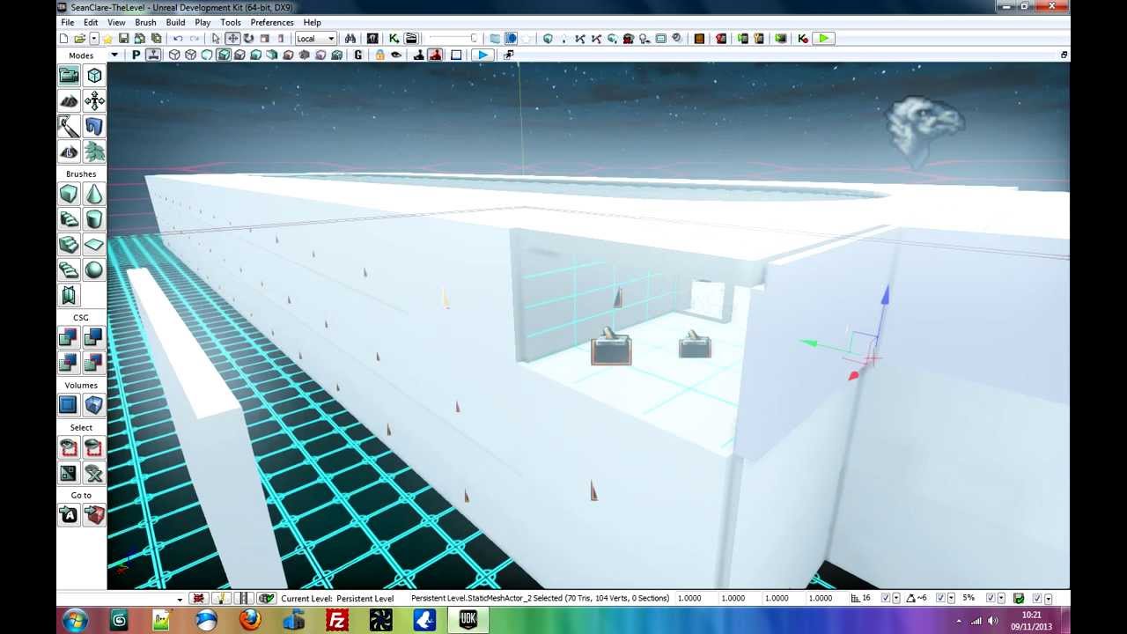
Task: Click CSG Deintersect button
Action: click(94, 363)
